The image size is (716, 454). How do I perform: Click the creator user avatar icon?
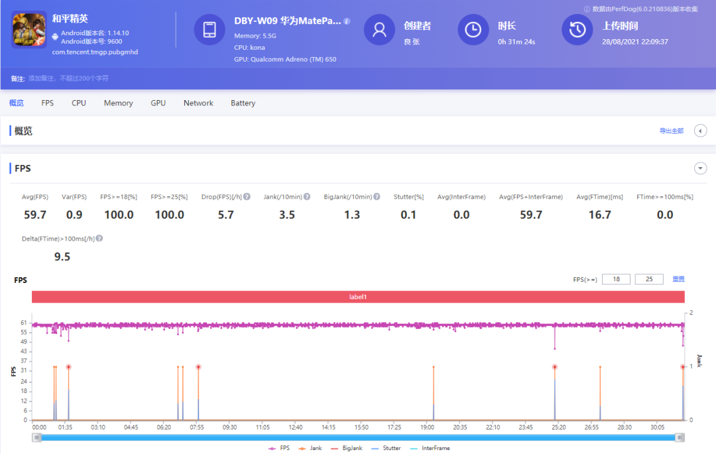(x=380, y=30)
